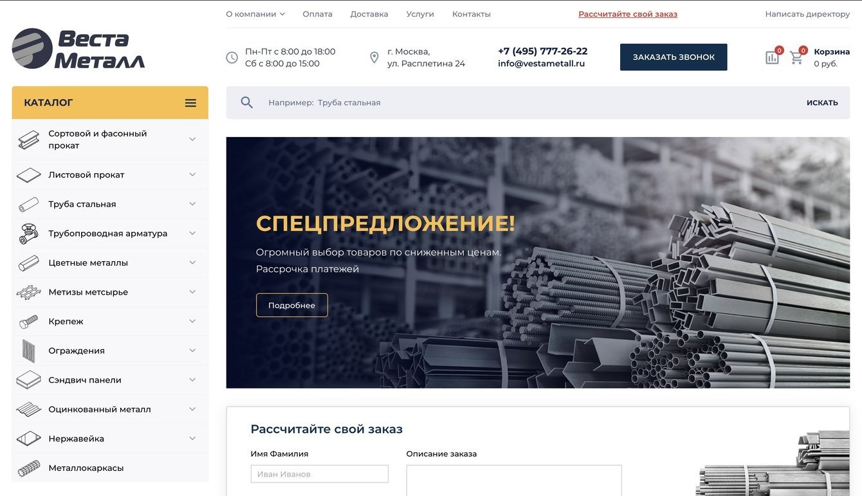This screenshot has width=862, height=496.
Task: Click the location pin icon
Action: coord(374,58)
